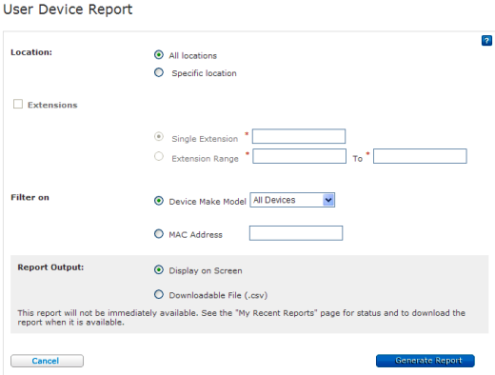Click the MAC Address input field
The image size is (495, 375).
tap(296, 233)
